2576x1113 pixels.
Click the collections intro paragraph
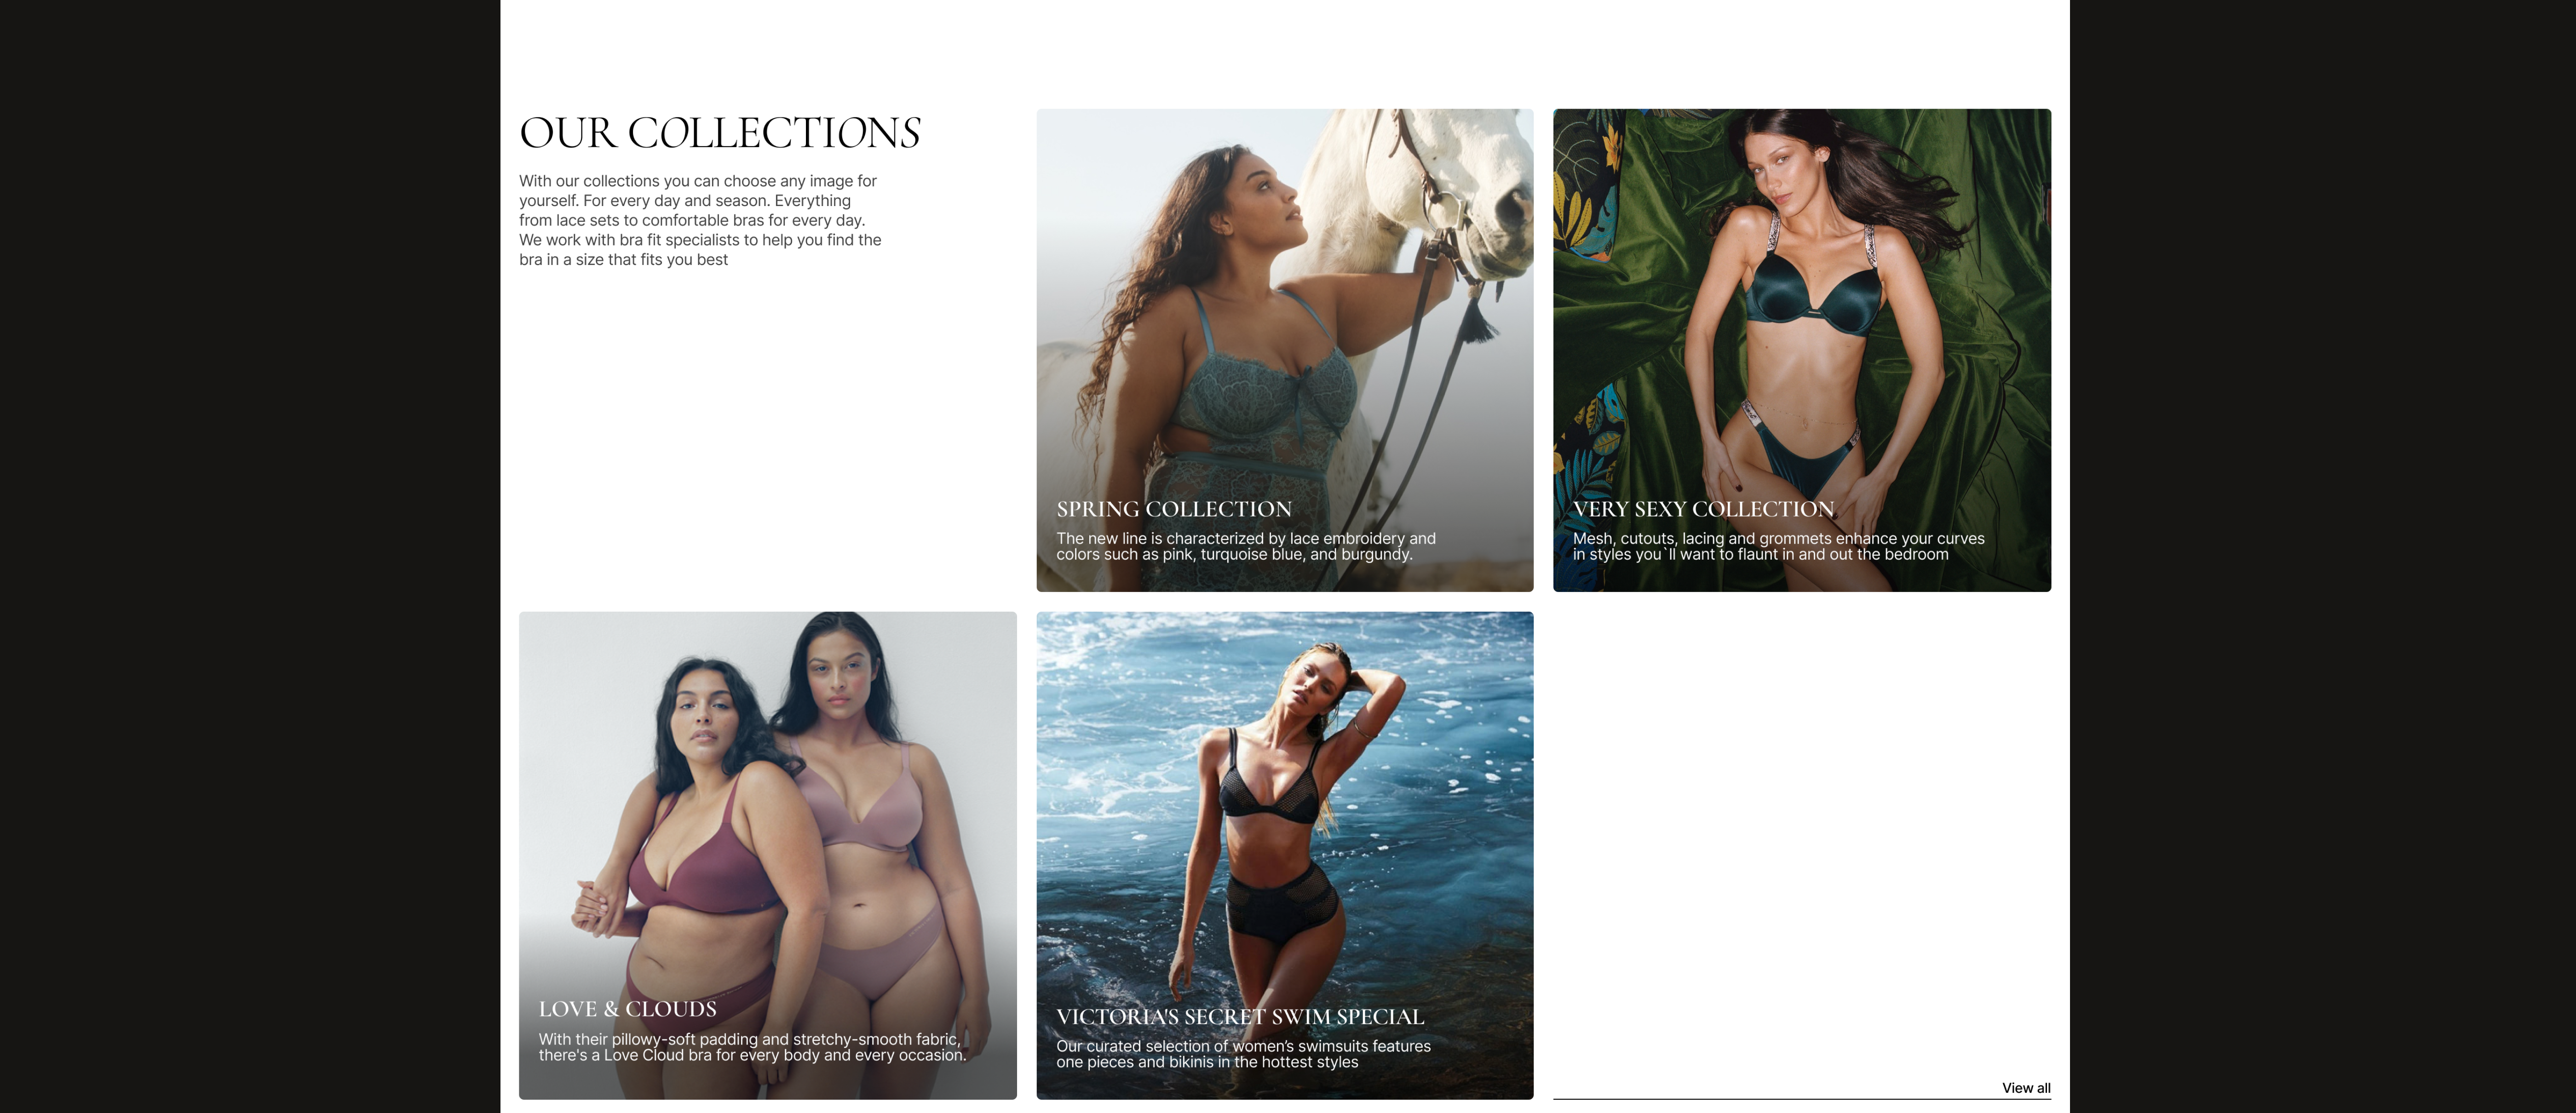700,220
